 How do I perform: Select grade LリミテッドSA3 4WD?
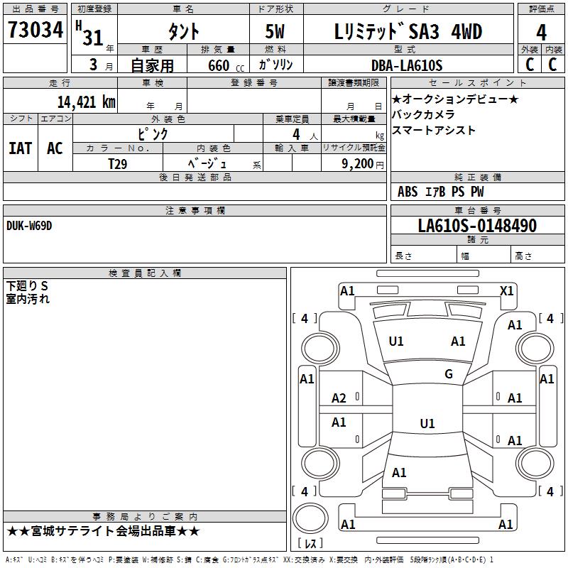pos(408,31)
